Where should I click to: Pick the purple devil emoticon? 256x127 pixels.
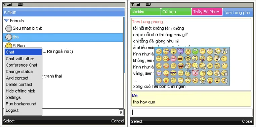pyautogui.click(x=181, y=51)
